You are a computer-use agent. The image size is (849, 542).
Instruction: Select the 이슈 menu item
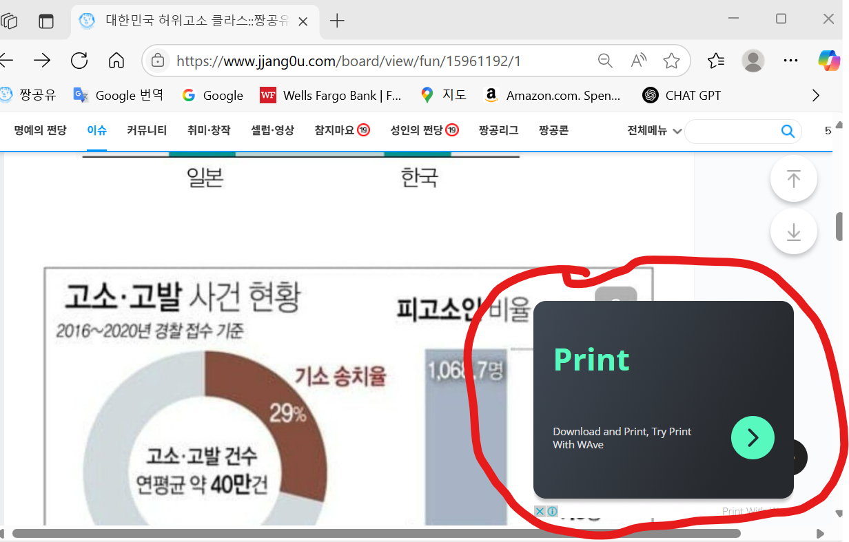click(x=96, y=130)
